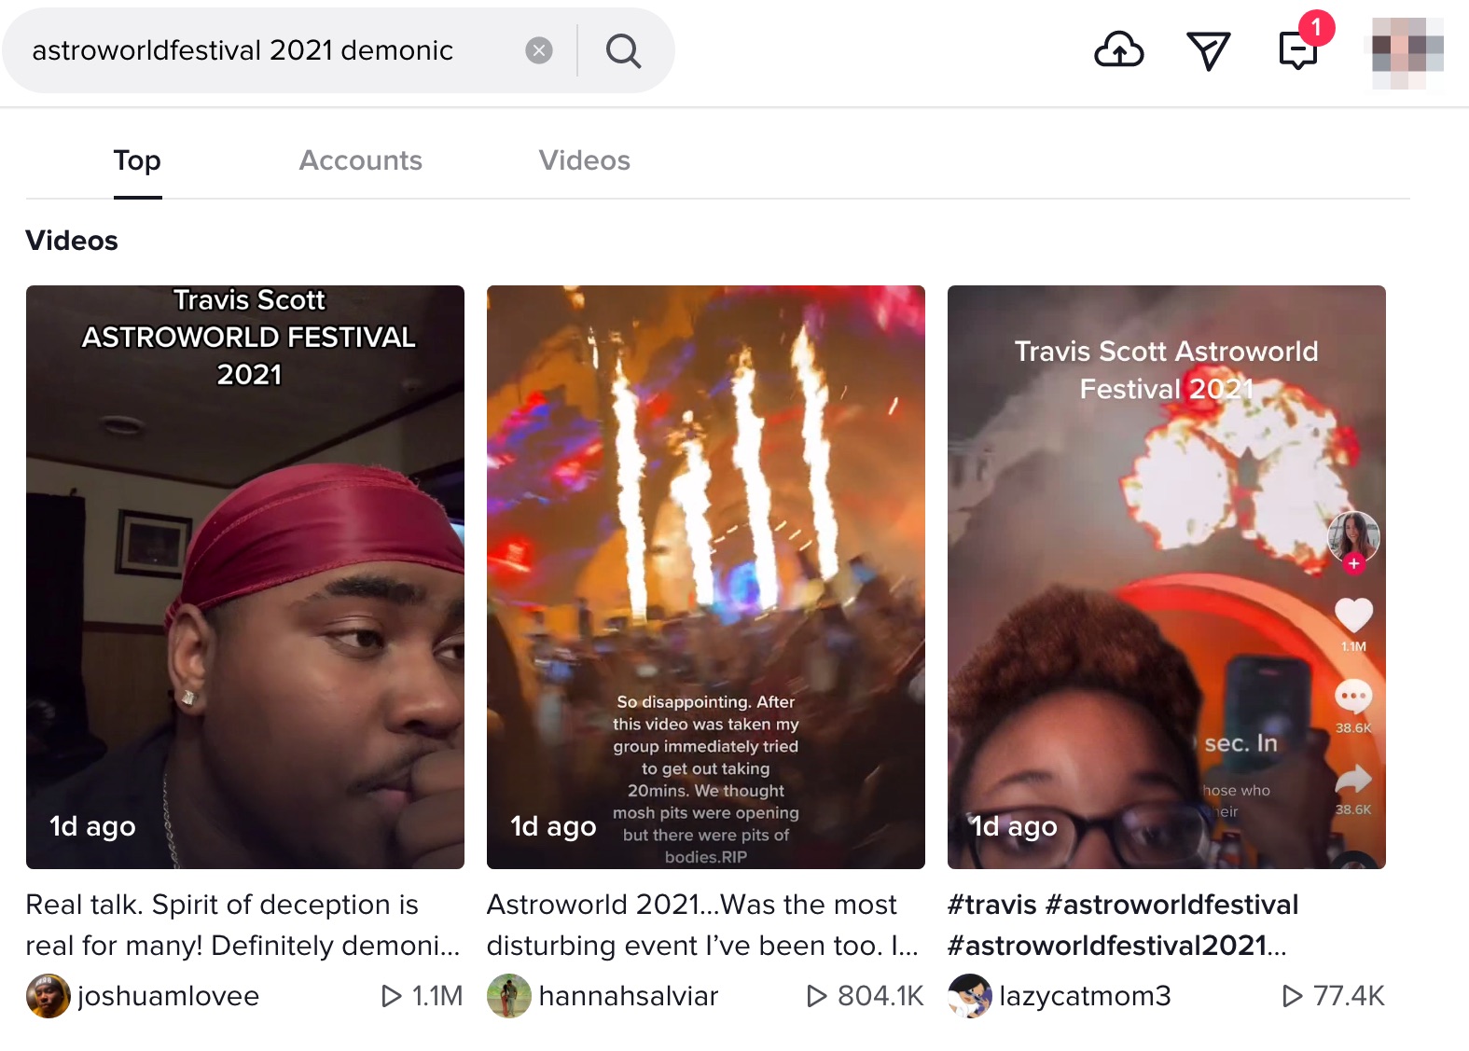Screen dimensions: 1469x1051
Task: Click lazycatmom3's profile avatar
Action: click(x=970, y=996)
